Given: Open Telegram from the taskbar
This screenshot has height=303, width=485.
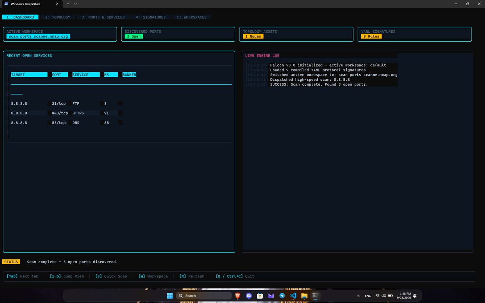Looking at the screenshot, I should pos(282,296).
